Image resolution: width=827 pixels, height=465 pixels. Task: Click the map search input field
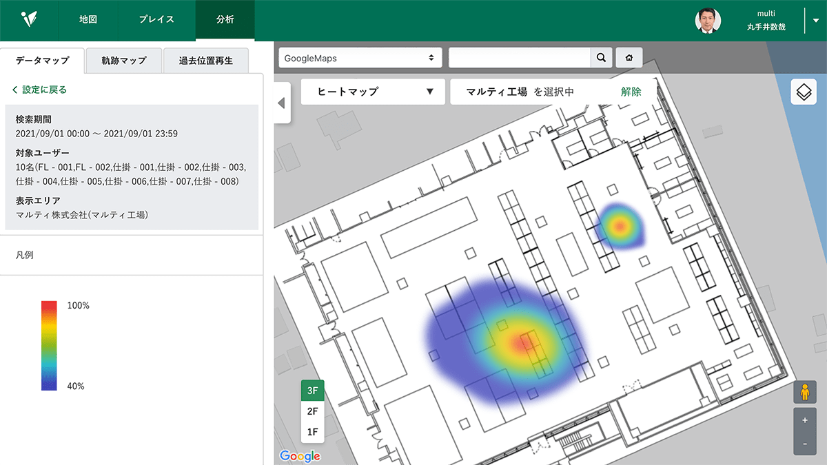[x=519, y=59]
